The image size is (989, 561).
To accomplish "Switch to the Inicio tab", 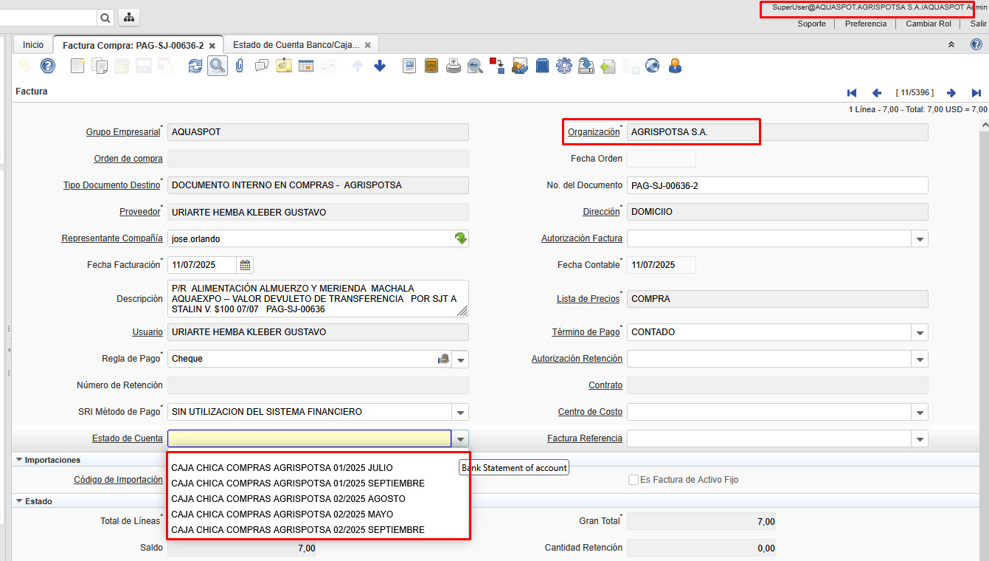I will pos(33,45).
